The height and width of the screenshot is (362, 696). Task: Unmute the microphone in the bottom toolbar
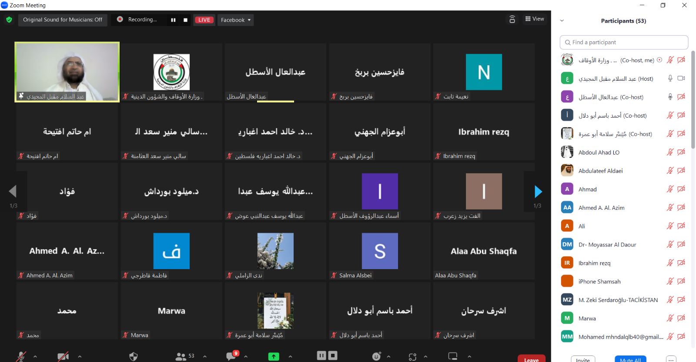click(x=21, y=356)
